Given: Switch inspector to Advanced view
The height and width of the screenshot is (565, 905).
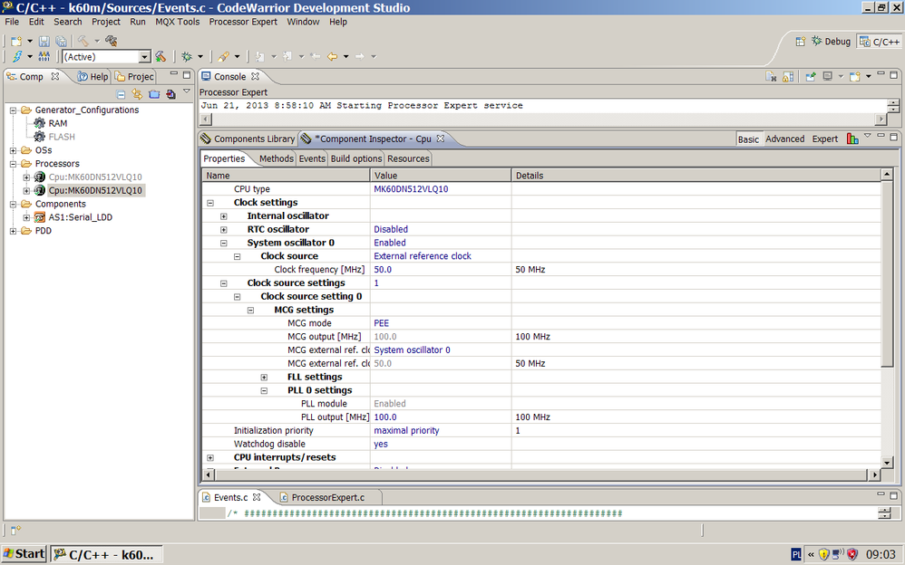Looking at the screenshot, I should point(785,139).
